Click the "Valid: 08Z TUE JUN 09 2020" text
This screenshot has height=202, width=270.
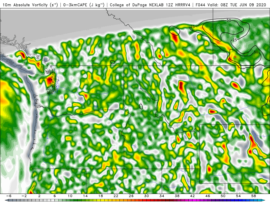[x=237, y=5]
